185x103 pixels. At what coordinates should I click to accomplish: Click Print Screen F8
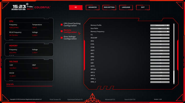coord(55,99)
